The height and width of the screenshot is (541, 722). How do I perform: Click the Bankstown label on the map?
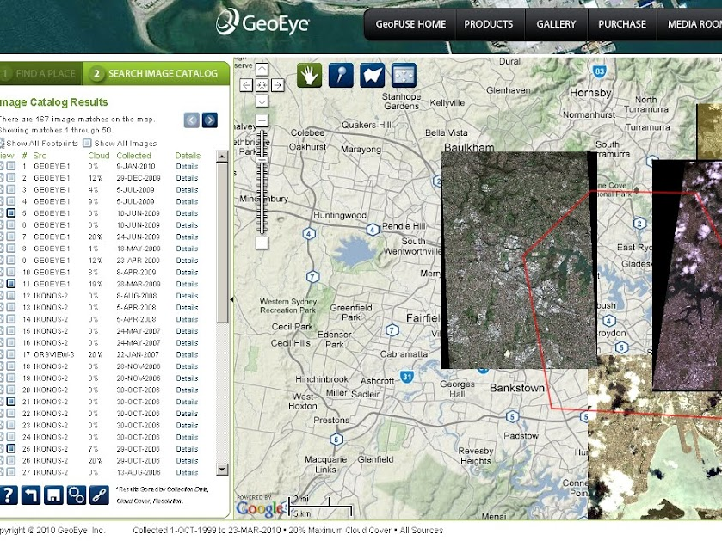click(x=517, y=388)
